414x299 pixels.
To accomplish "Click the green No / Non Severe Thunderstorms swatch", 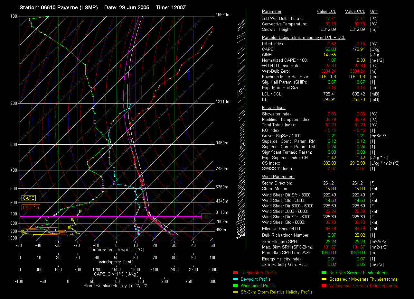I will (x=323, y=273).
